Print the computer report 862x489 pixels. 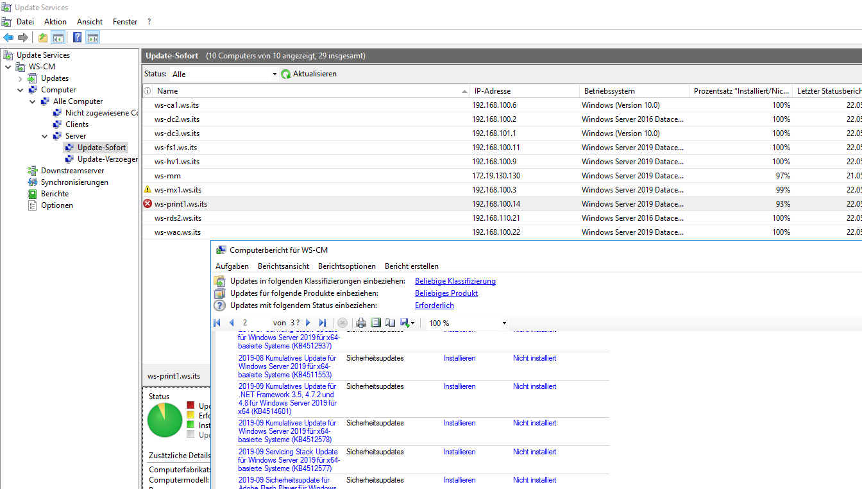[x=362, y=323]
